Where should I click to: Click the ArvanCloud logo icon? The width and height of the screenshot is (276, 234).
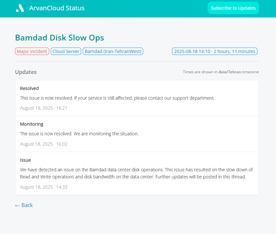click(20, 8)
